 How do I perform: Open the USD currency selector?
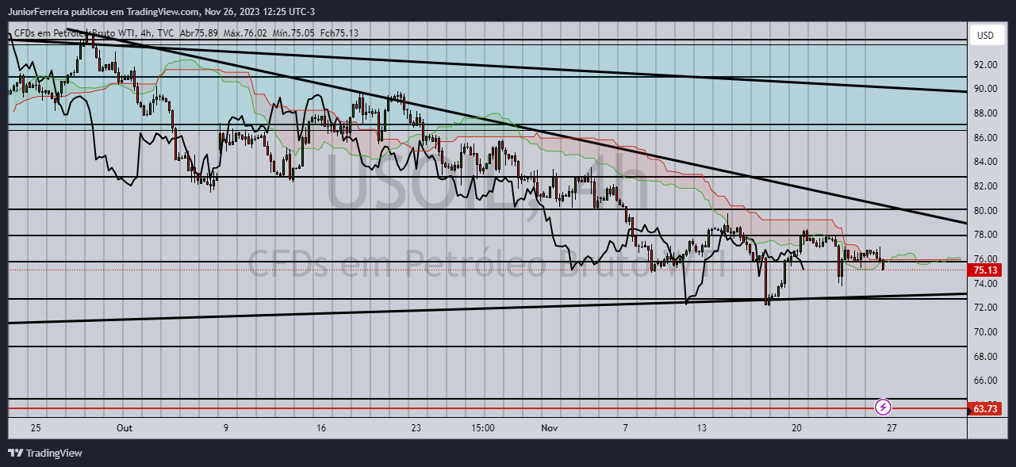click(985, 36)
